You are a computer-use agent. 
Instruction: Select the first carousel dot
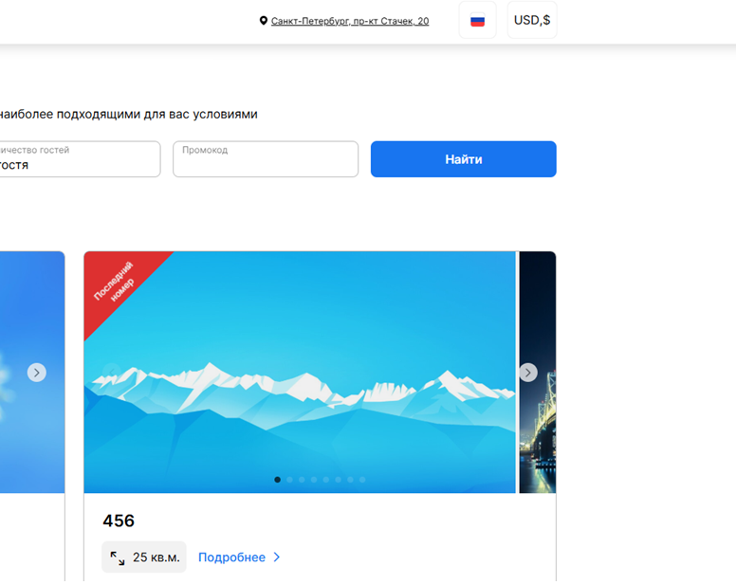coord(277,480)
